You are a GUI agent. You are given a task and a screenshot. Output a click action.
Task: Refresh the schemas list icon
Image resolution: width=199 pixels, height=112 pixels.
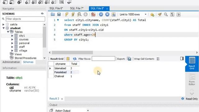tap(42, 14)
